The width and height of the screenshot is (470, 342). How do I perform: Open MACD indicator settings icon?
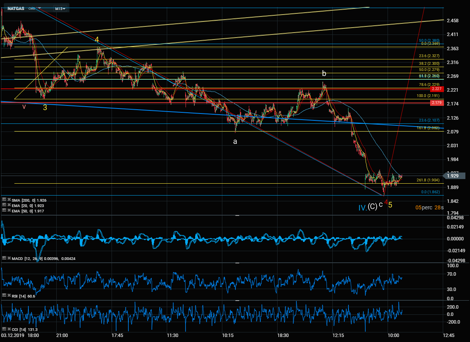4,258
